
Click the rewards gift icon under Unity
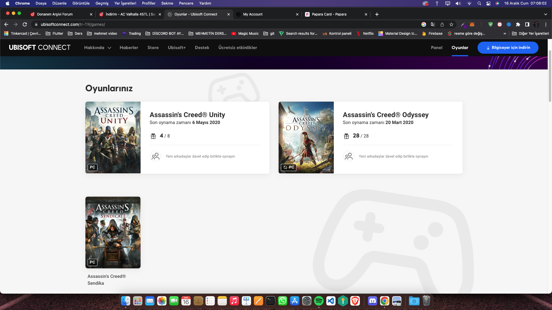coord(153,136)
